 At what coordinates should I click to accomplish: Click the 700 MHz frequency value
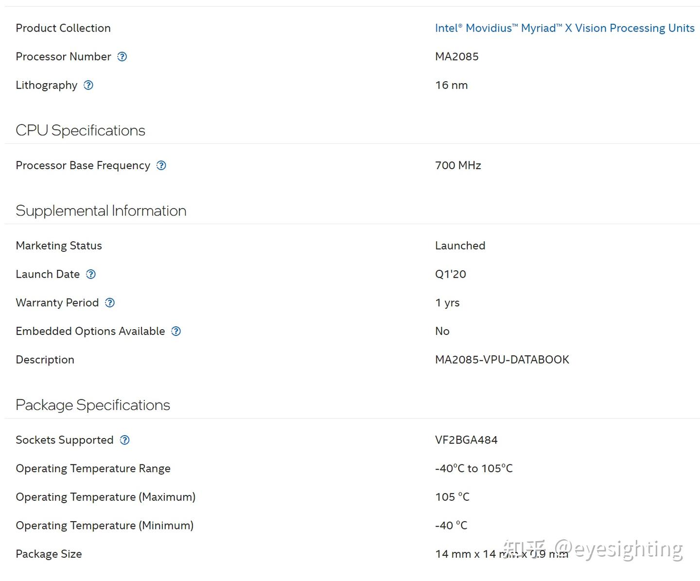click(x=458, y=166)
